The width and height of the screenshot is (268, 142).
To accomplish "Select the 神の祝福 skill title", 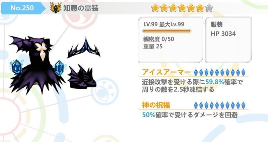I will pos(156,105).
